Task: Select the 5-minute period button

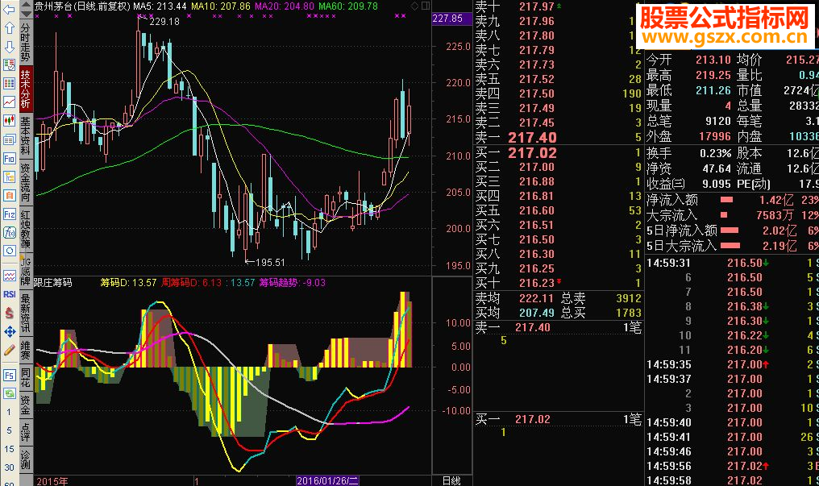Action: [9, 430]
